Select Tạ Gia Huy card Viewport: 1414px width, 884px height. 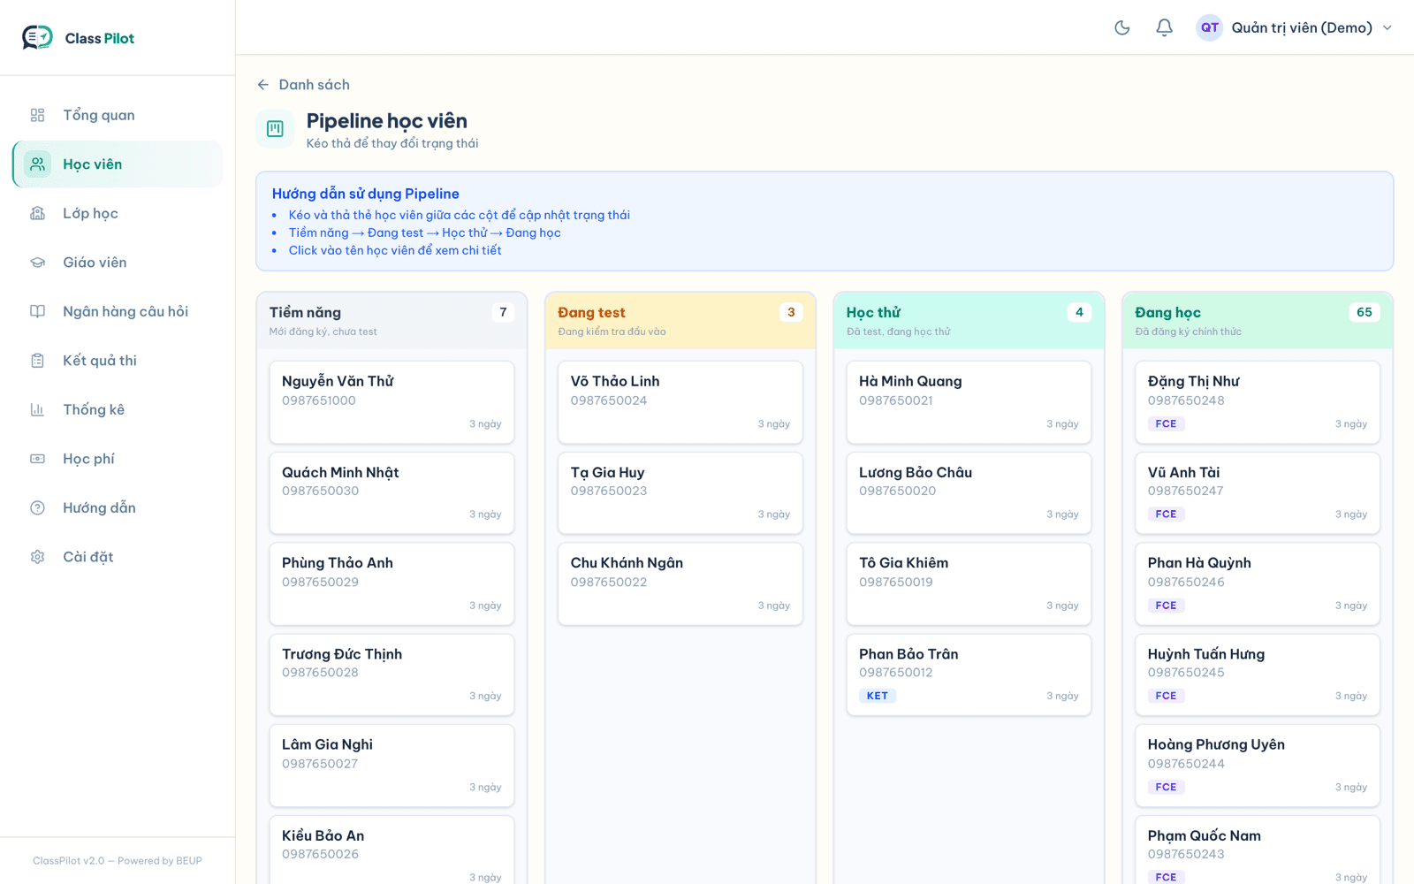pos(680,493)
